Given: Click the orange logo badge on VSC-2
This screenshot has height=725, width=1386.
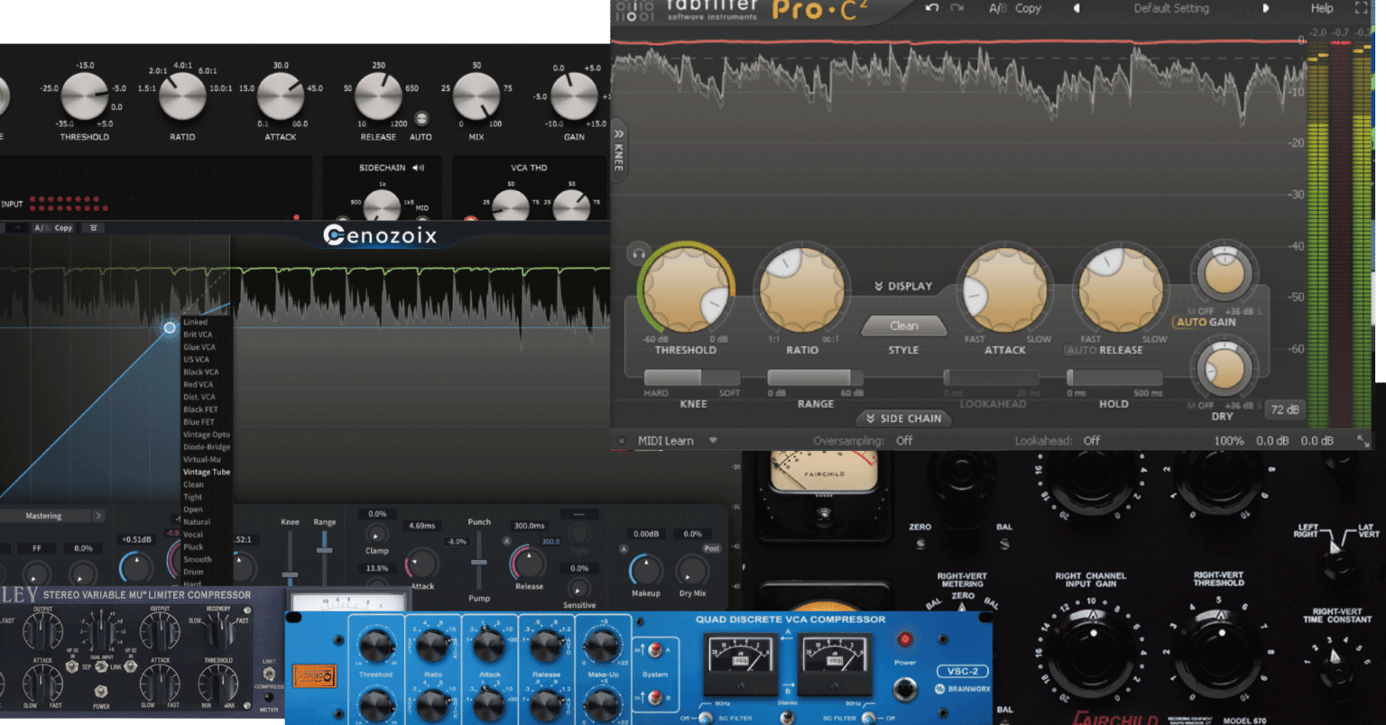Looking at the screenshot, I should pos(316,675).
